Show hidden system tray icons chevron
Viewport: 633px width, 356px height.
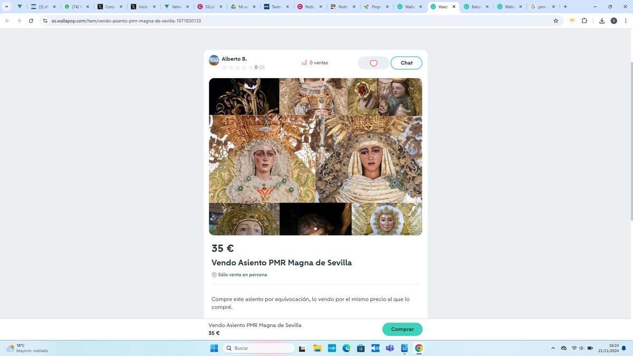click(553, 348)
